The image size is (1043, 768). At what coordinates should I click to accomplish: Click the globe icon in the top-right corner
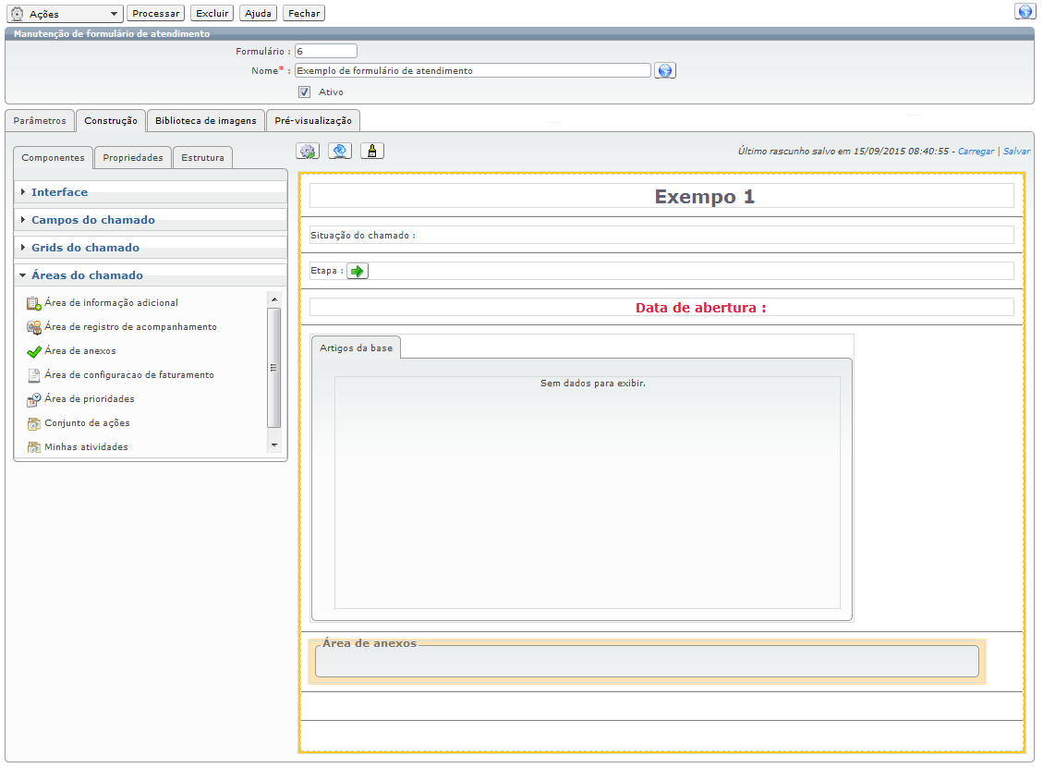point(1025,11)
